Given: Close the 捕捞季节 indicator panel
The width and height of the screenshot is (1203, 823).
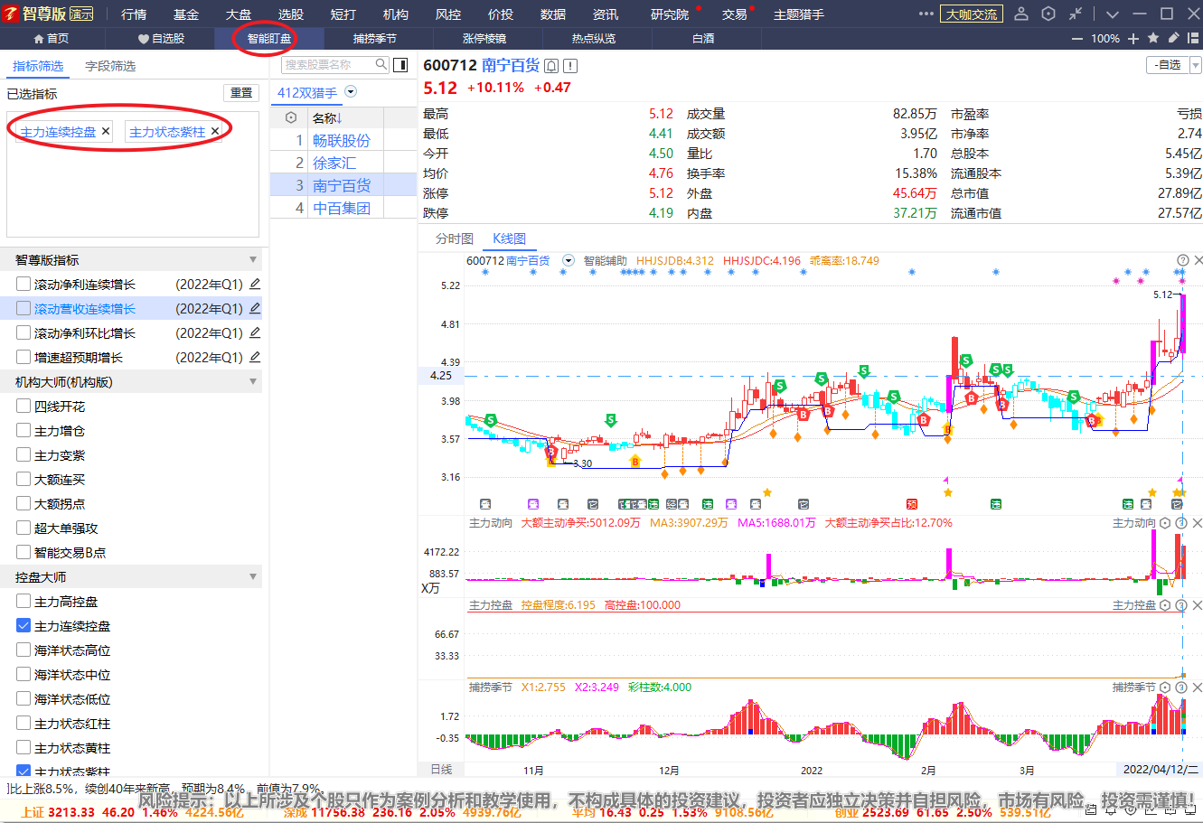Looking at the screenshot, I should click(1197, 687).
